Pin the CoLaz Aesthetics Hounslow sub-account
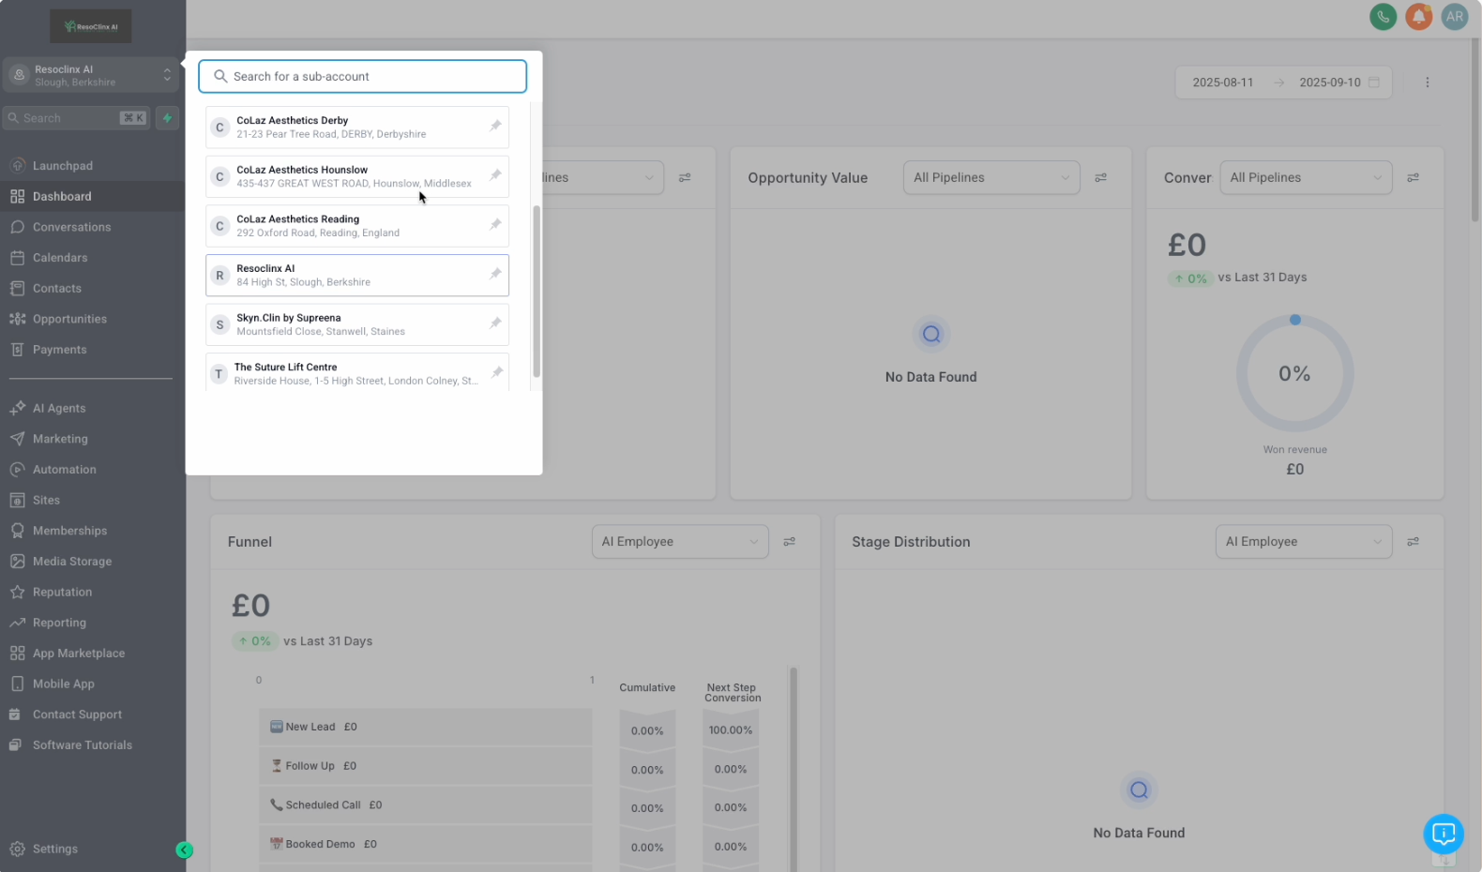This screenshot has width=1482, height=872. [495, 175]
